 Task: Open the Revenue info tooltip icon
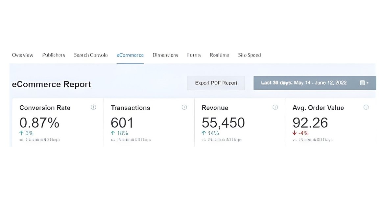pos(275,107)
